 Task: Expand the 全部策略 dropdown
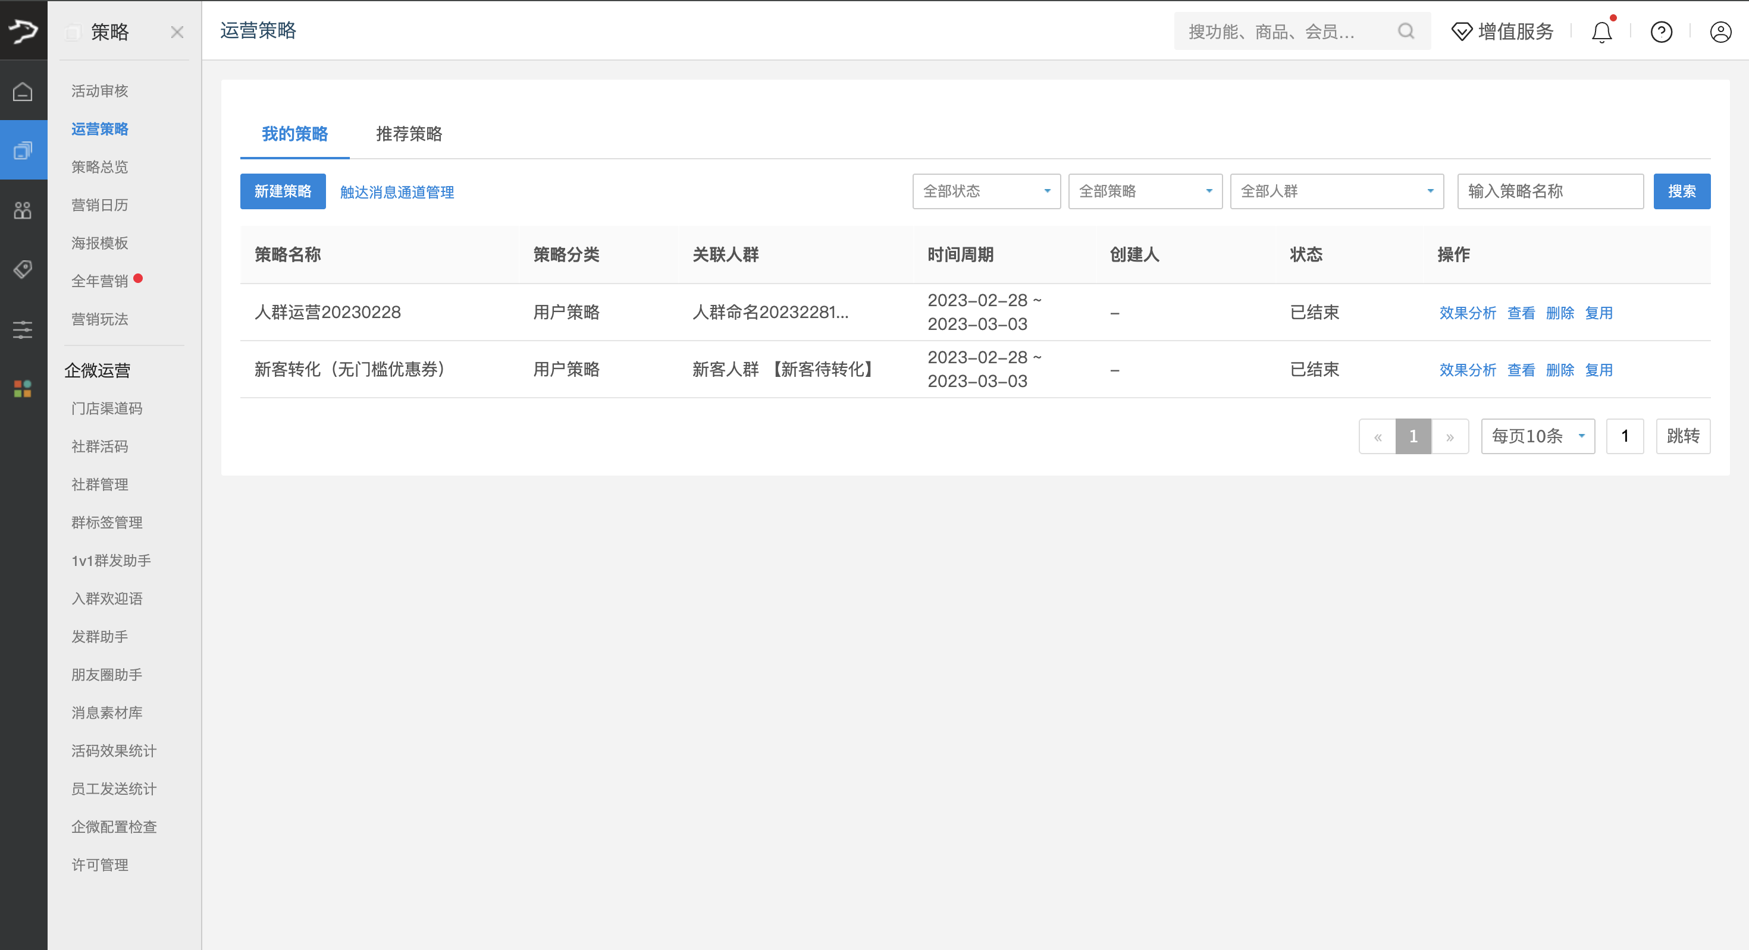pos(1145,191)
